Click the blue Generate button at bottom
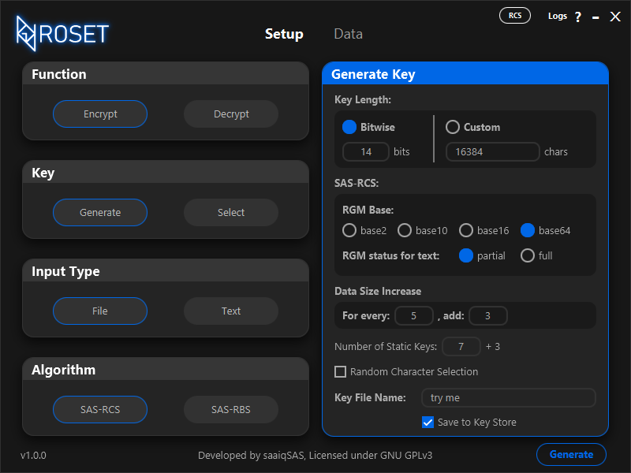Screen dimensions: 631x473 (571, 455)
